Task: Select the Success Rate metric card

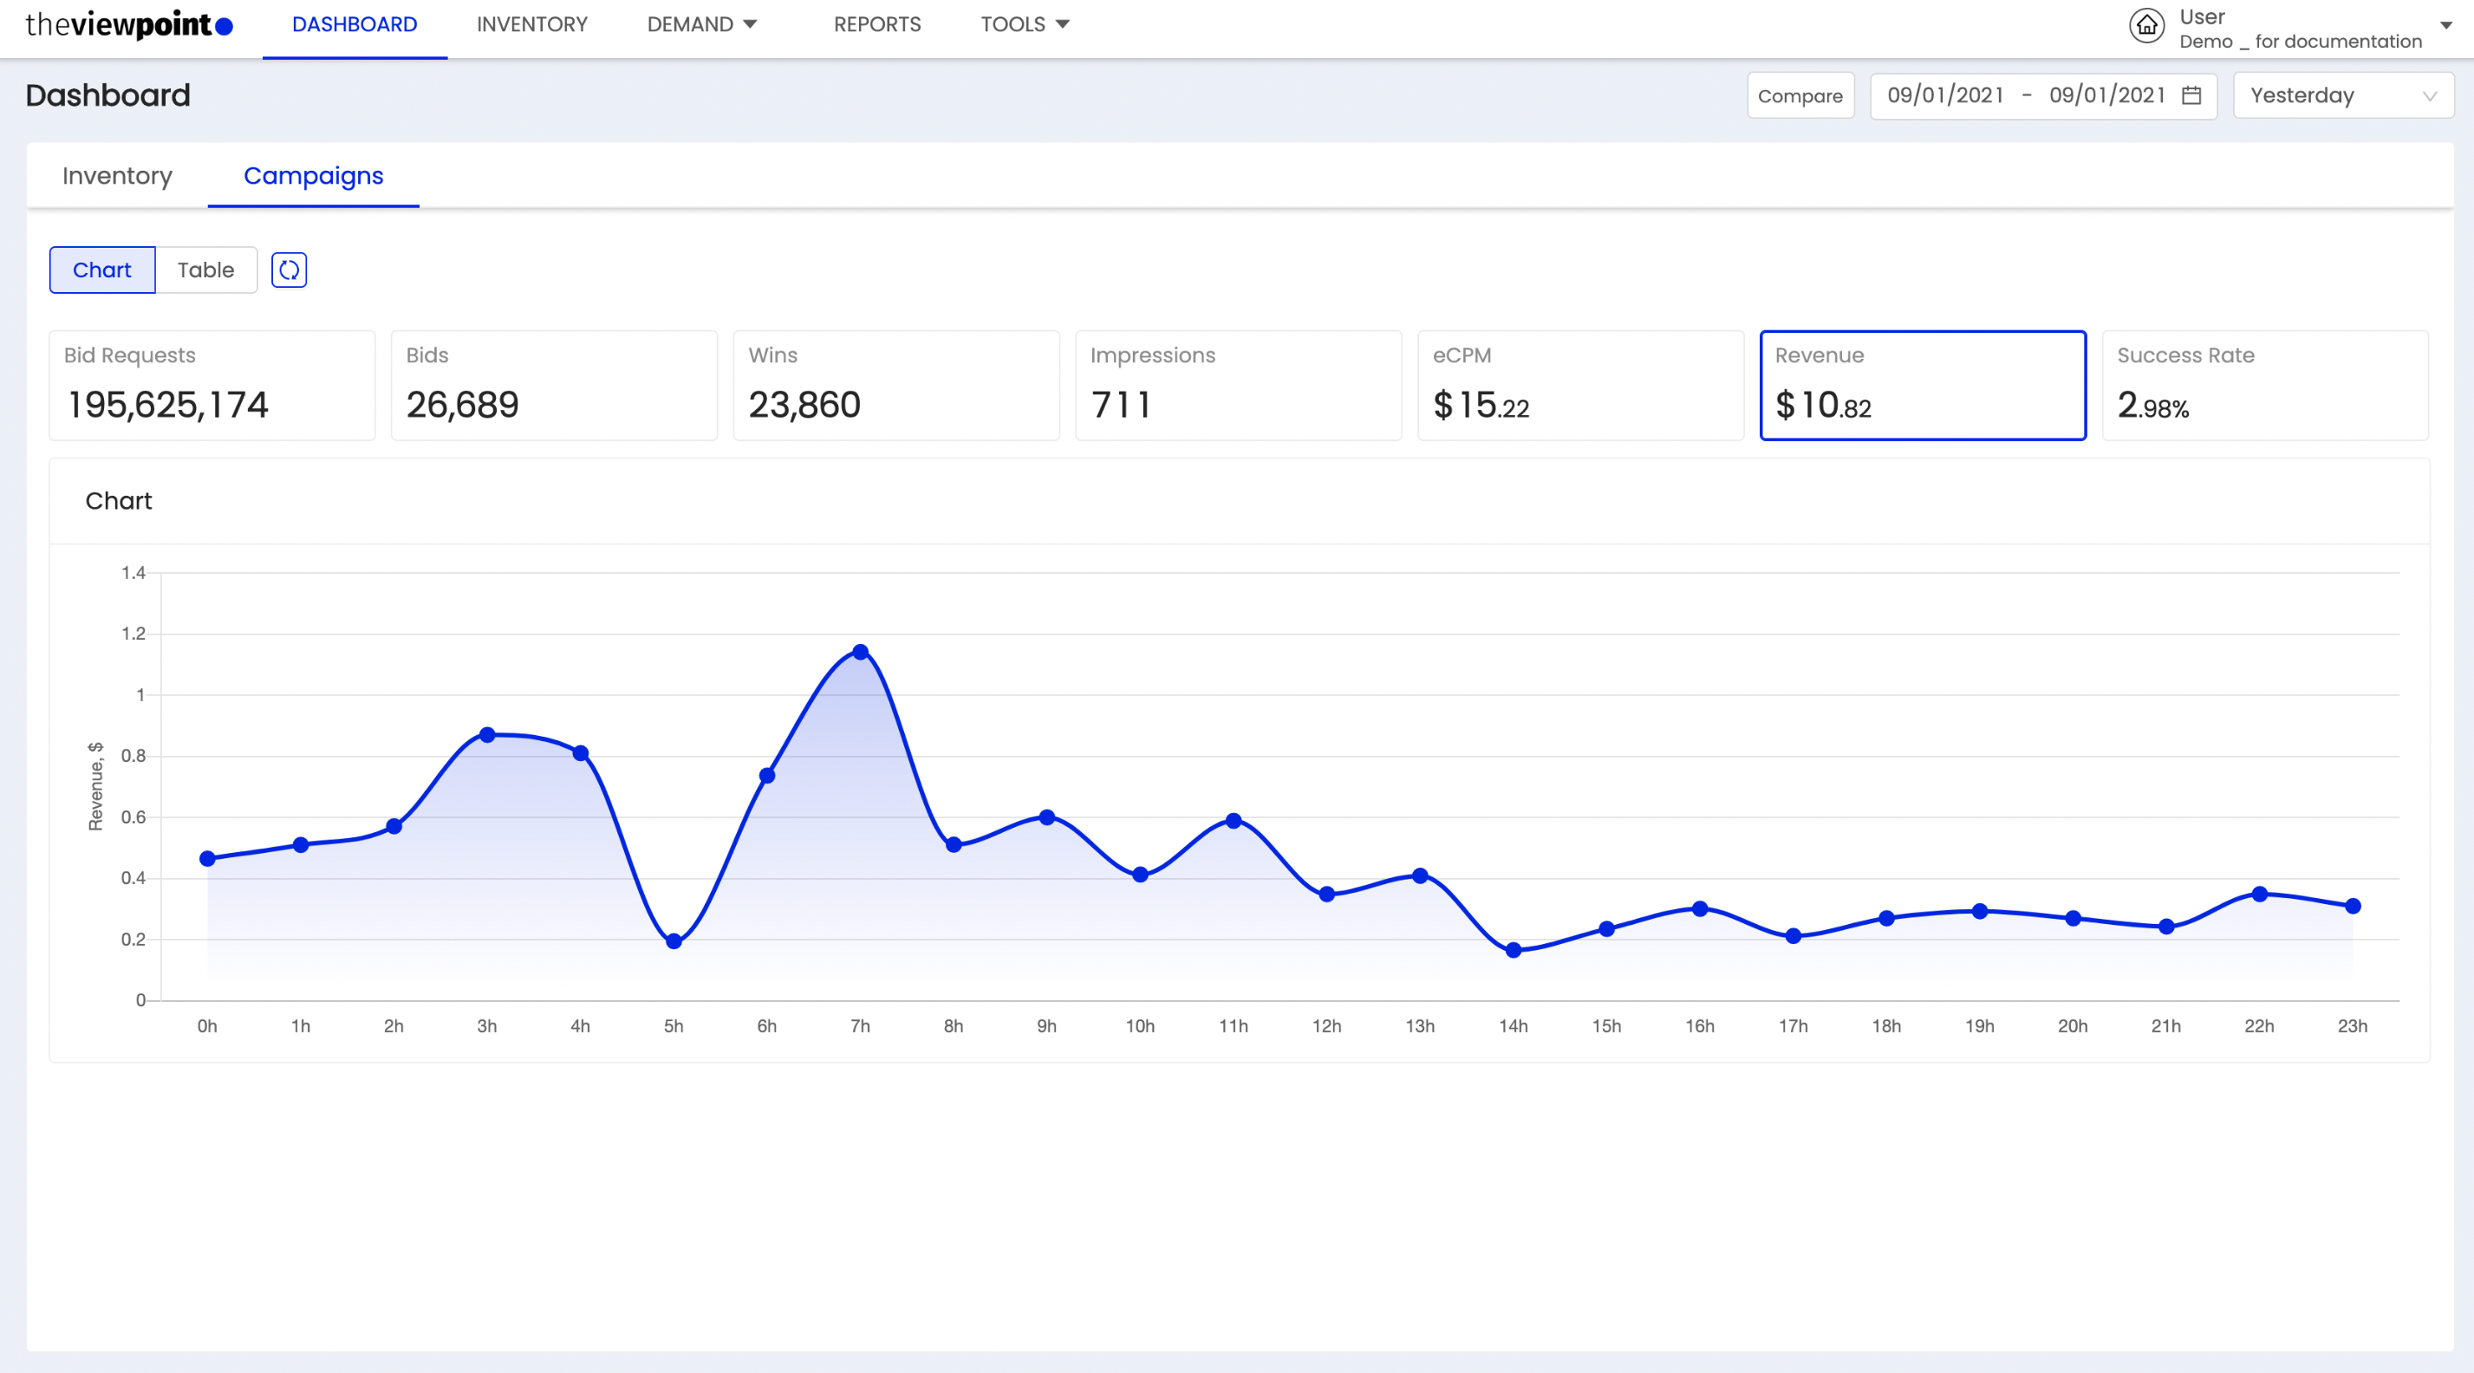Action: tap(2266, 386)
